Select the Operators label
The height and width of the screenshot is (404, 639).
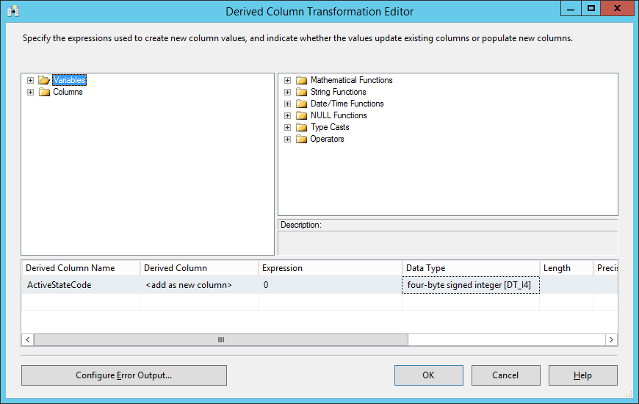327,140
